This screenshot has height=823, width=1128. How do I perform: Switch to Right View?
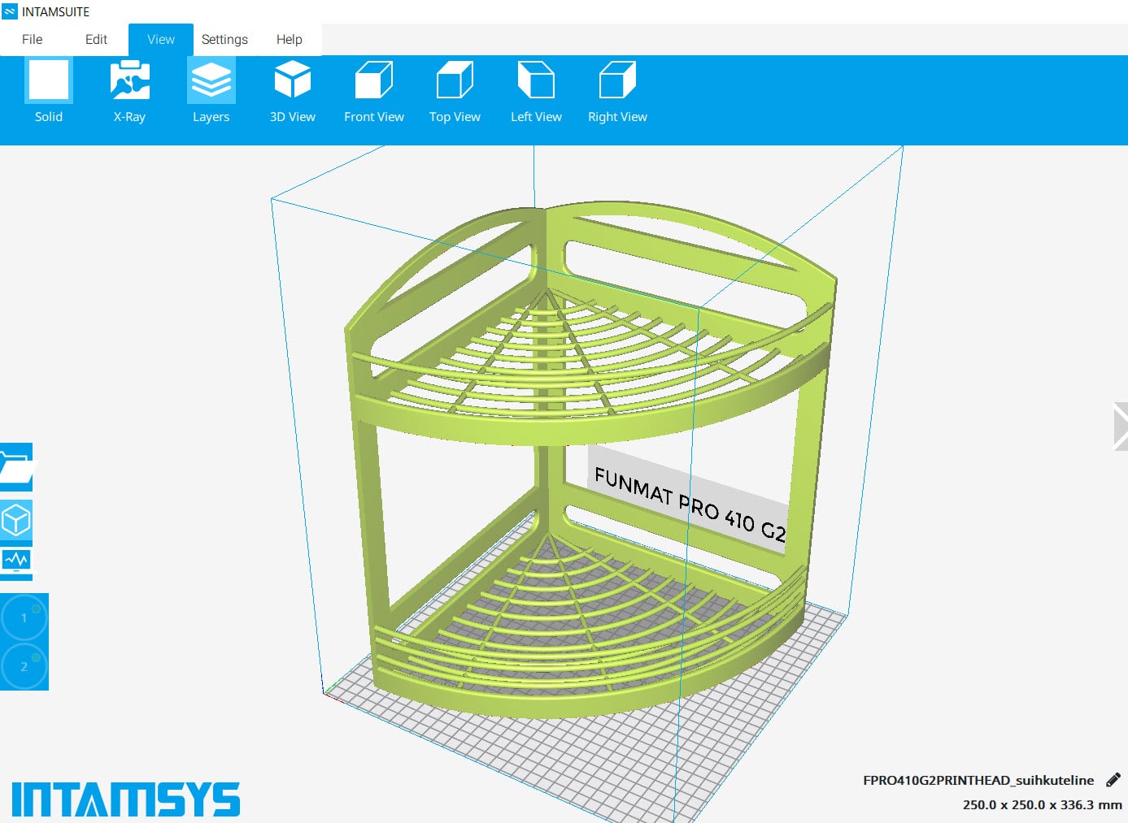coord(617,90)
